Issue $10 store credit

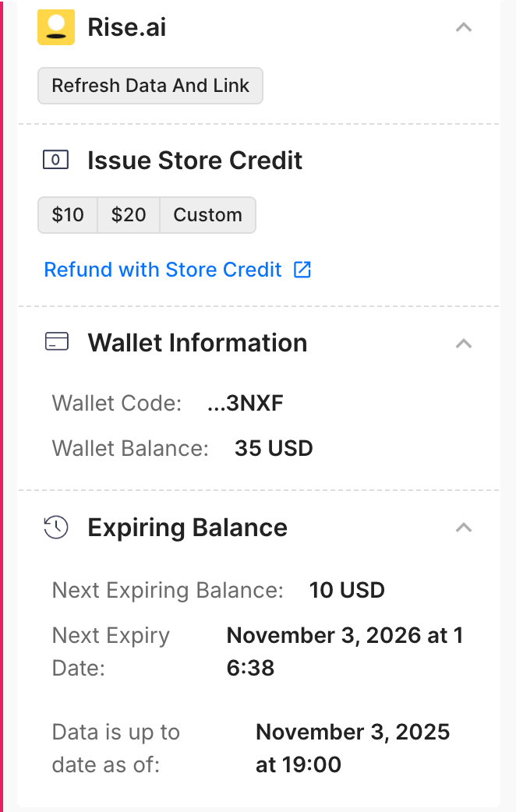(68, 215)
